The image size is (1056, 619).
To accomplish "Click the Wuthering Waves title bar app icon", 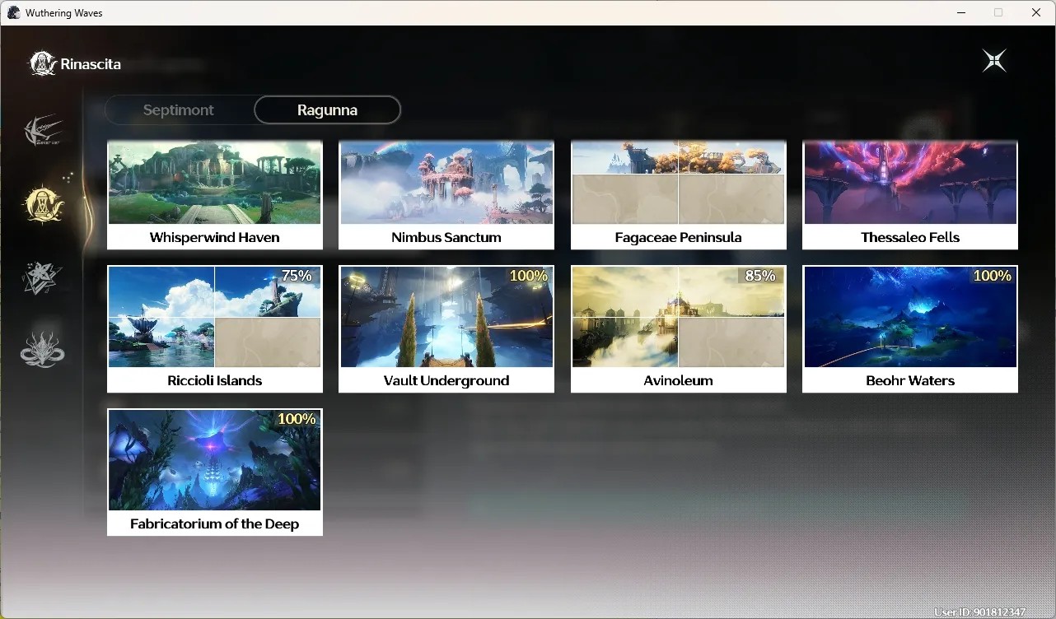I will point(14,12).
